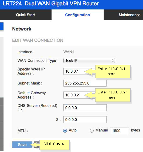Click the EDIT WAN CONNECTION heading

pyautogui.click(x=38, y=40)
